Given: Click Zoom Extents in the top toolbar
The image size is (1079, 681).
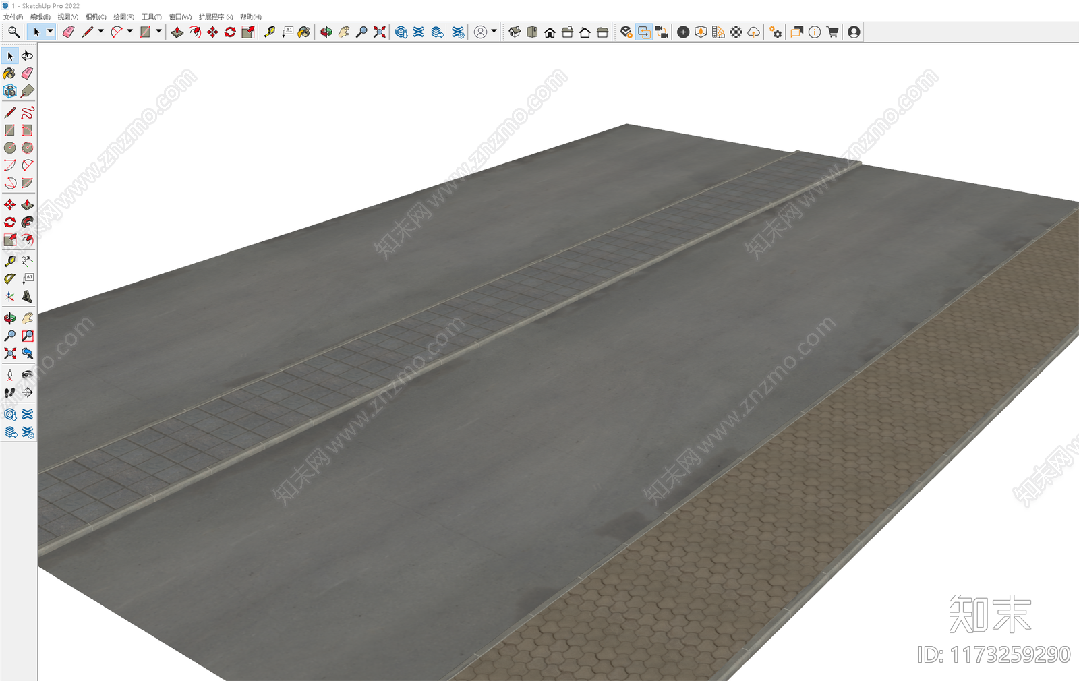Looking at the screenshot, I should coord(380,32).
